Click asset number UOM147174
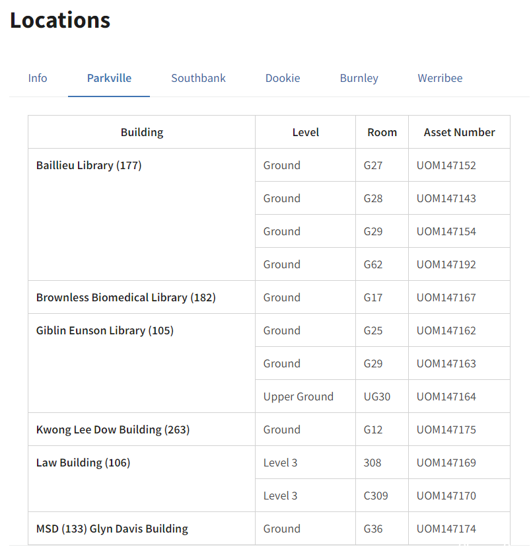The image size is (531, 557). click(x=459, y=529)
